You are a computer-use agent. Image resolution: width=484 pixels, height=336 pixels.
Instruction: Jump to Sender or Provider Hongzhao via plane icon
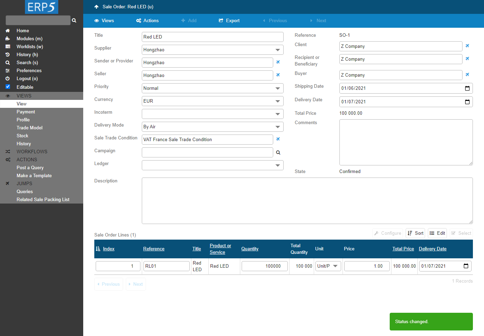pyautogui.click(x=278, y=62)
